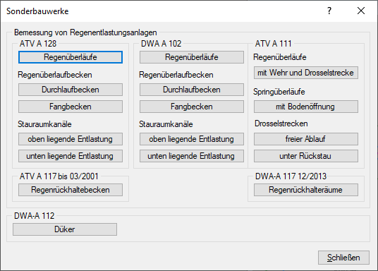This screenshot has height=271, width=378.
Task: Close the Sonderbauwerke dialog with X
Action: click(x=361, y=11)
